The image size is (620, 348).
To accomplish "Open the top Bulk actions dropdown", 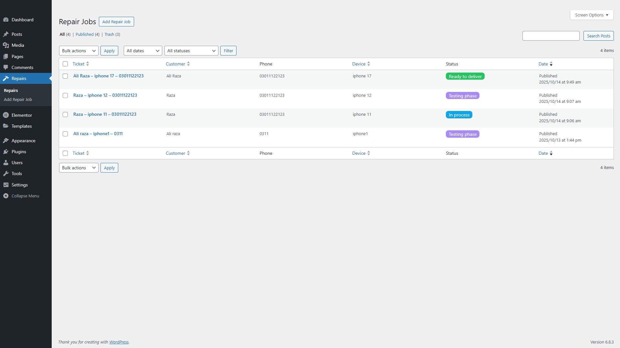I will pos(79,51).
